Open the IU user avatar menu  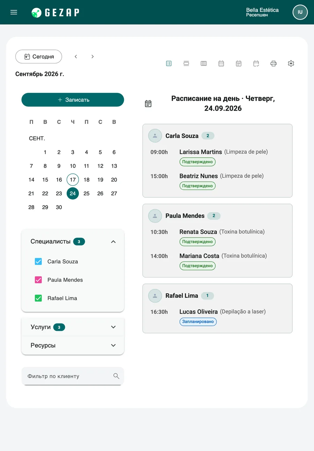tap(300, 12)
